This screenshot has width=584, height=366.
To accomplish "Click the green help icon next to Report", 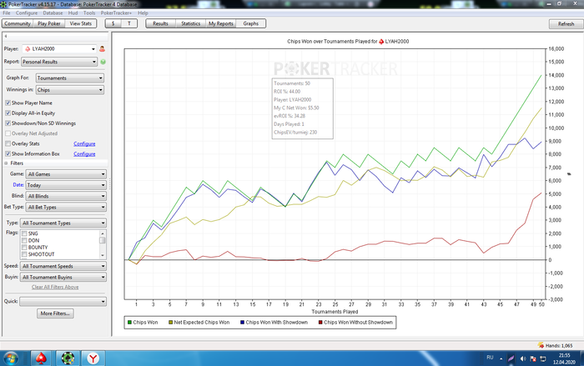I will [103, 62].
